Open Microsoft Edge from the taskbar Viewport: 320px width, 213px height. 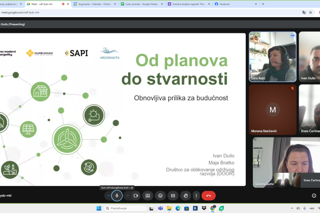coord(178,208)
